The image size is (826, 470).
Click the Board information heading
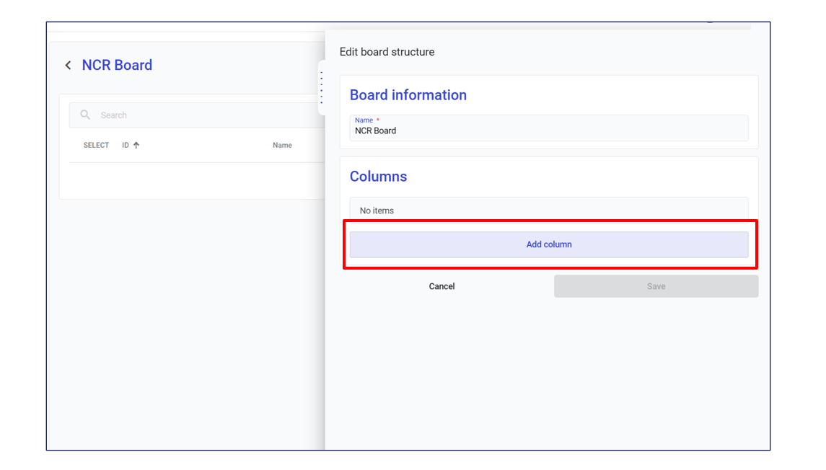(x=408, y=95)
